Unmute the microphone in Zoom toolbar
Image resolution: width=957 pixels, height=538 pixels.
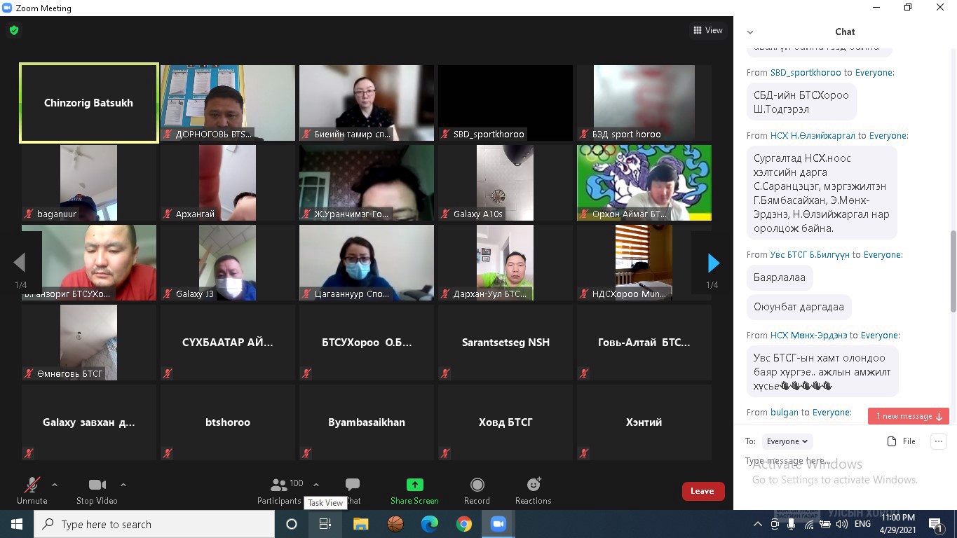32,490
